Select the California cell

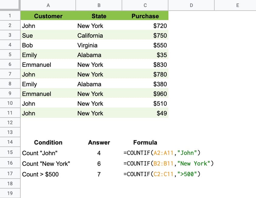pos(99,36)
